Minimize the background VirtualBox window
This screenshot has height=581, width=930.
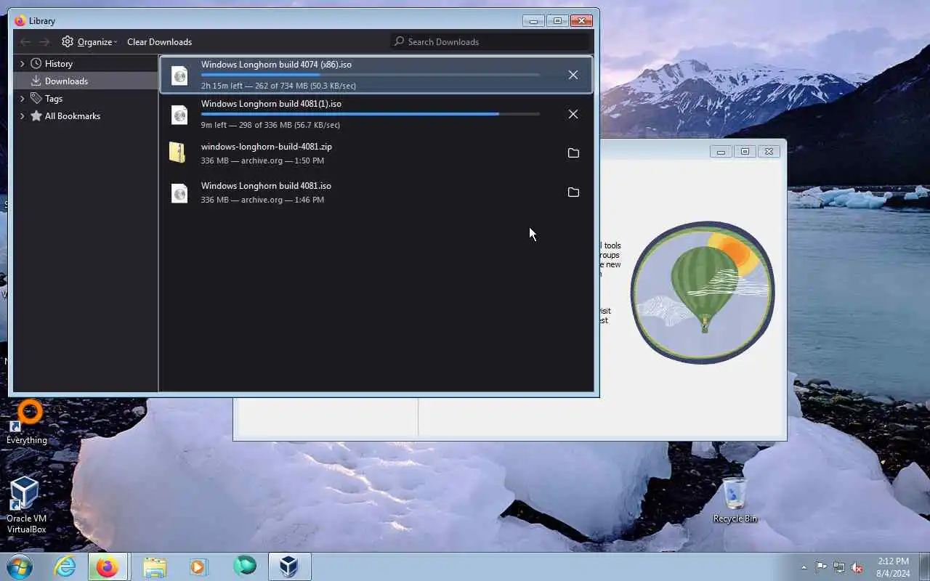click(721, 151)
